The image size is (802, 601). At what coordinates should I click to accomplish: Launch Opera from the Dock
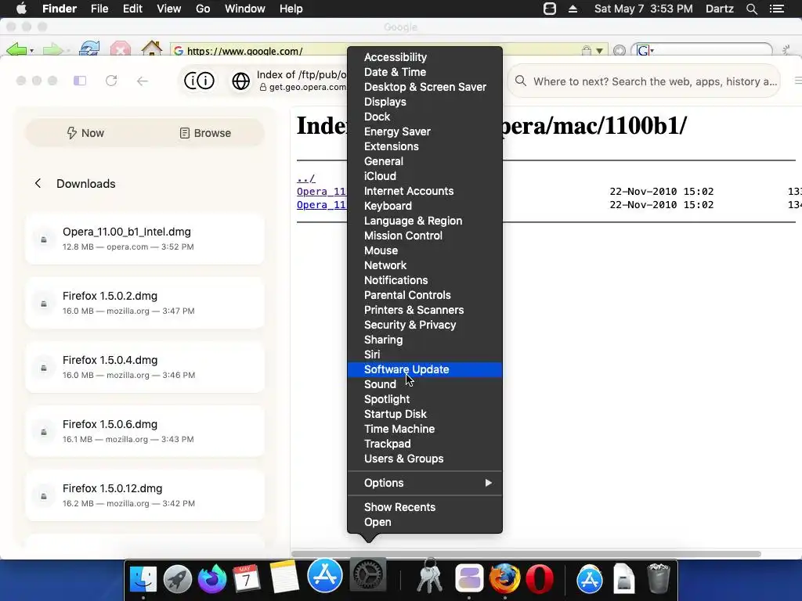pos(539,580)
